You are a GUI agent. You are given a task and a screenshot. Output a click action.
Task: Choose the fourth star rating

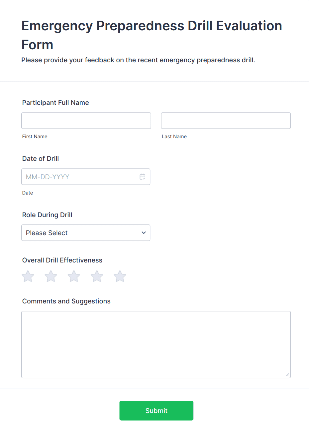(97, 276)
